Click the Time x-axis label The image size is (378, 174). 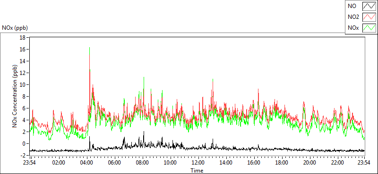pyautogui.click(x=197, y=171)
